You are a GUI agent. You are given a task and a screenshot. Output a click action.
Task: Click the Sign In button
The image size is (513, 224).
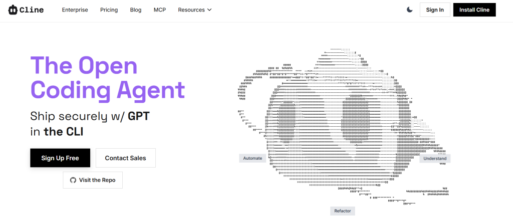pos(434,10)
